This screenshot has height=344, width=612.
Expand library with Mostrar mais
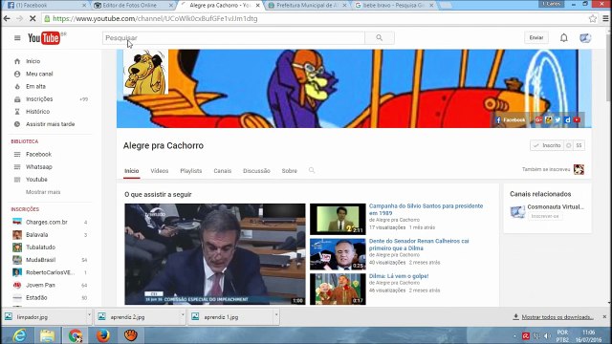43,192
